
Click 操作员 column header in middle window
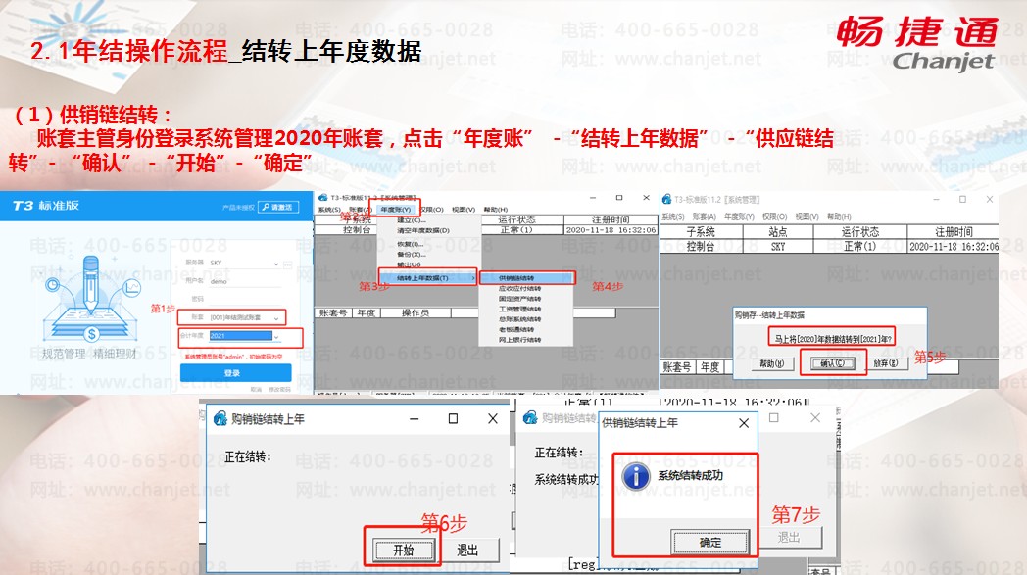416,313
